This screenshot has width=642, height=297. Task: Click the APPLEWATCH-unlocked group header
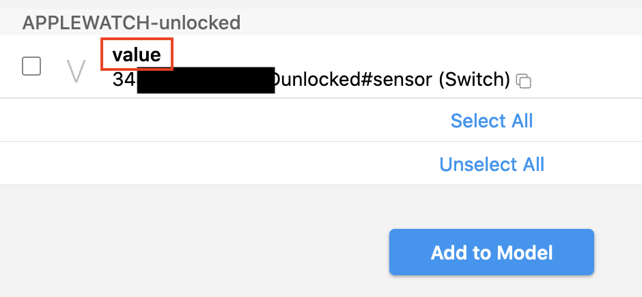point(131,23)
